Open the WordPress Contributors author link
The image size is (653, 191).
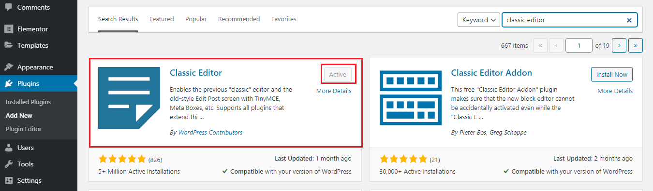point(210,132)
